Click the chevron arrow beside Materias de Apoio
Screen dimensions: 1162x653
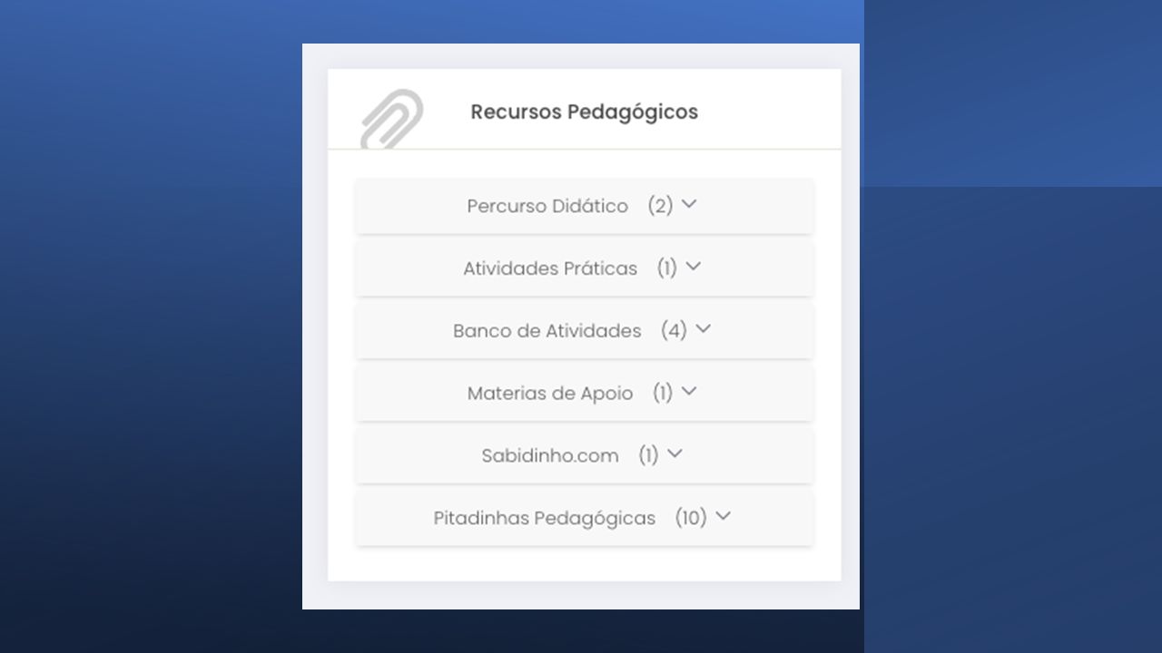689,392
